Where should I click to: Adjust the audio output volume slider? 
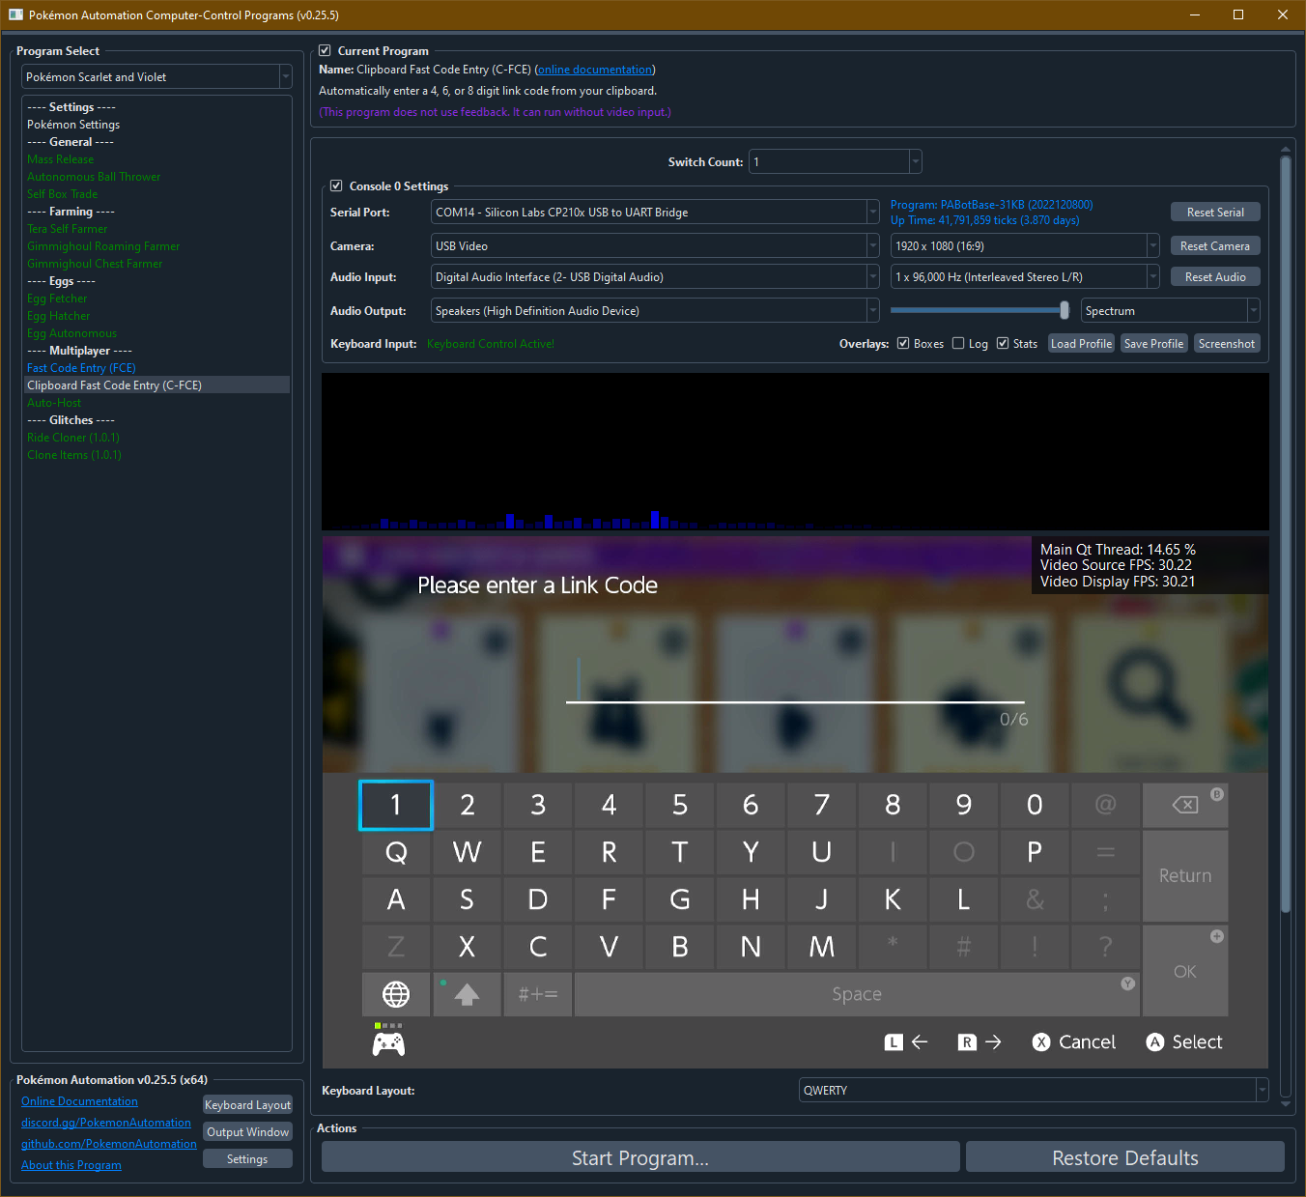click(1064, 310)
